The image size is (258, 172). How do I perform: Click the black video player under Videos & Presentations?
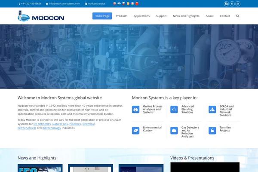pyautogui.click(x=205, y=167)
